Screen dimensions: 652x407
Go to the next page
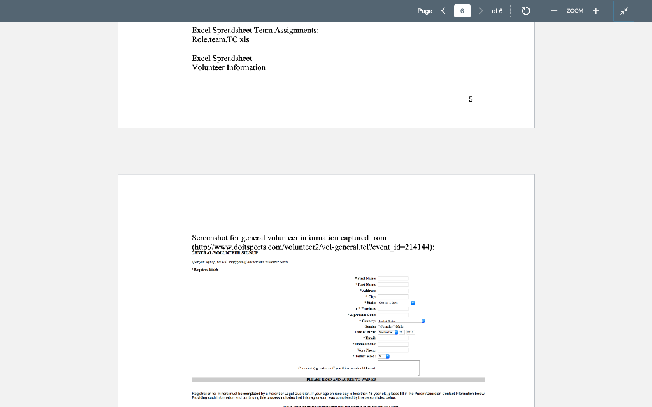click(x=481, y=11)
